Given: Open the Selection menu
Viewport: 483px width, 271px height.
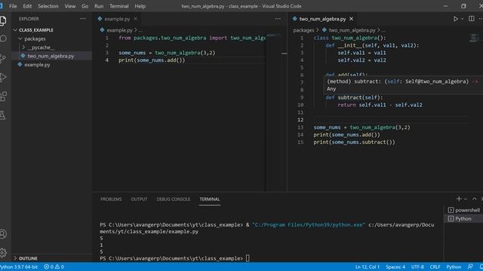Looking at the screenshot, I should coord(48,6).
